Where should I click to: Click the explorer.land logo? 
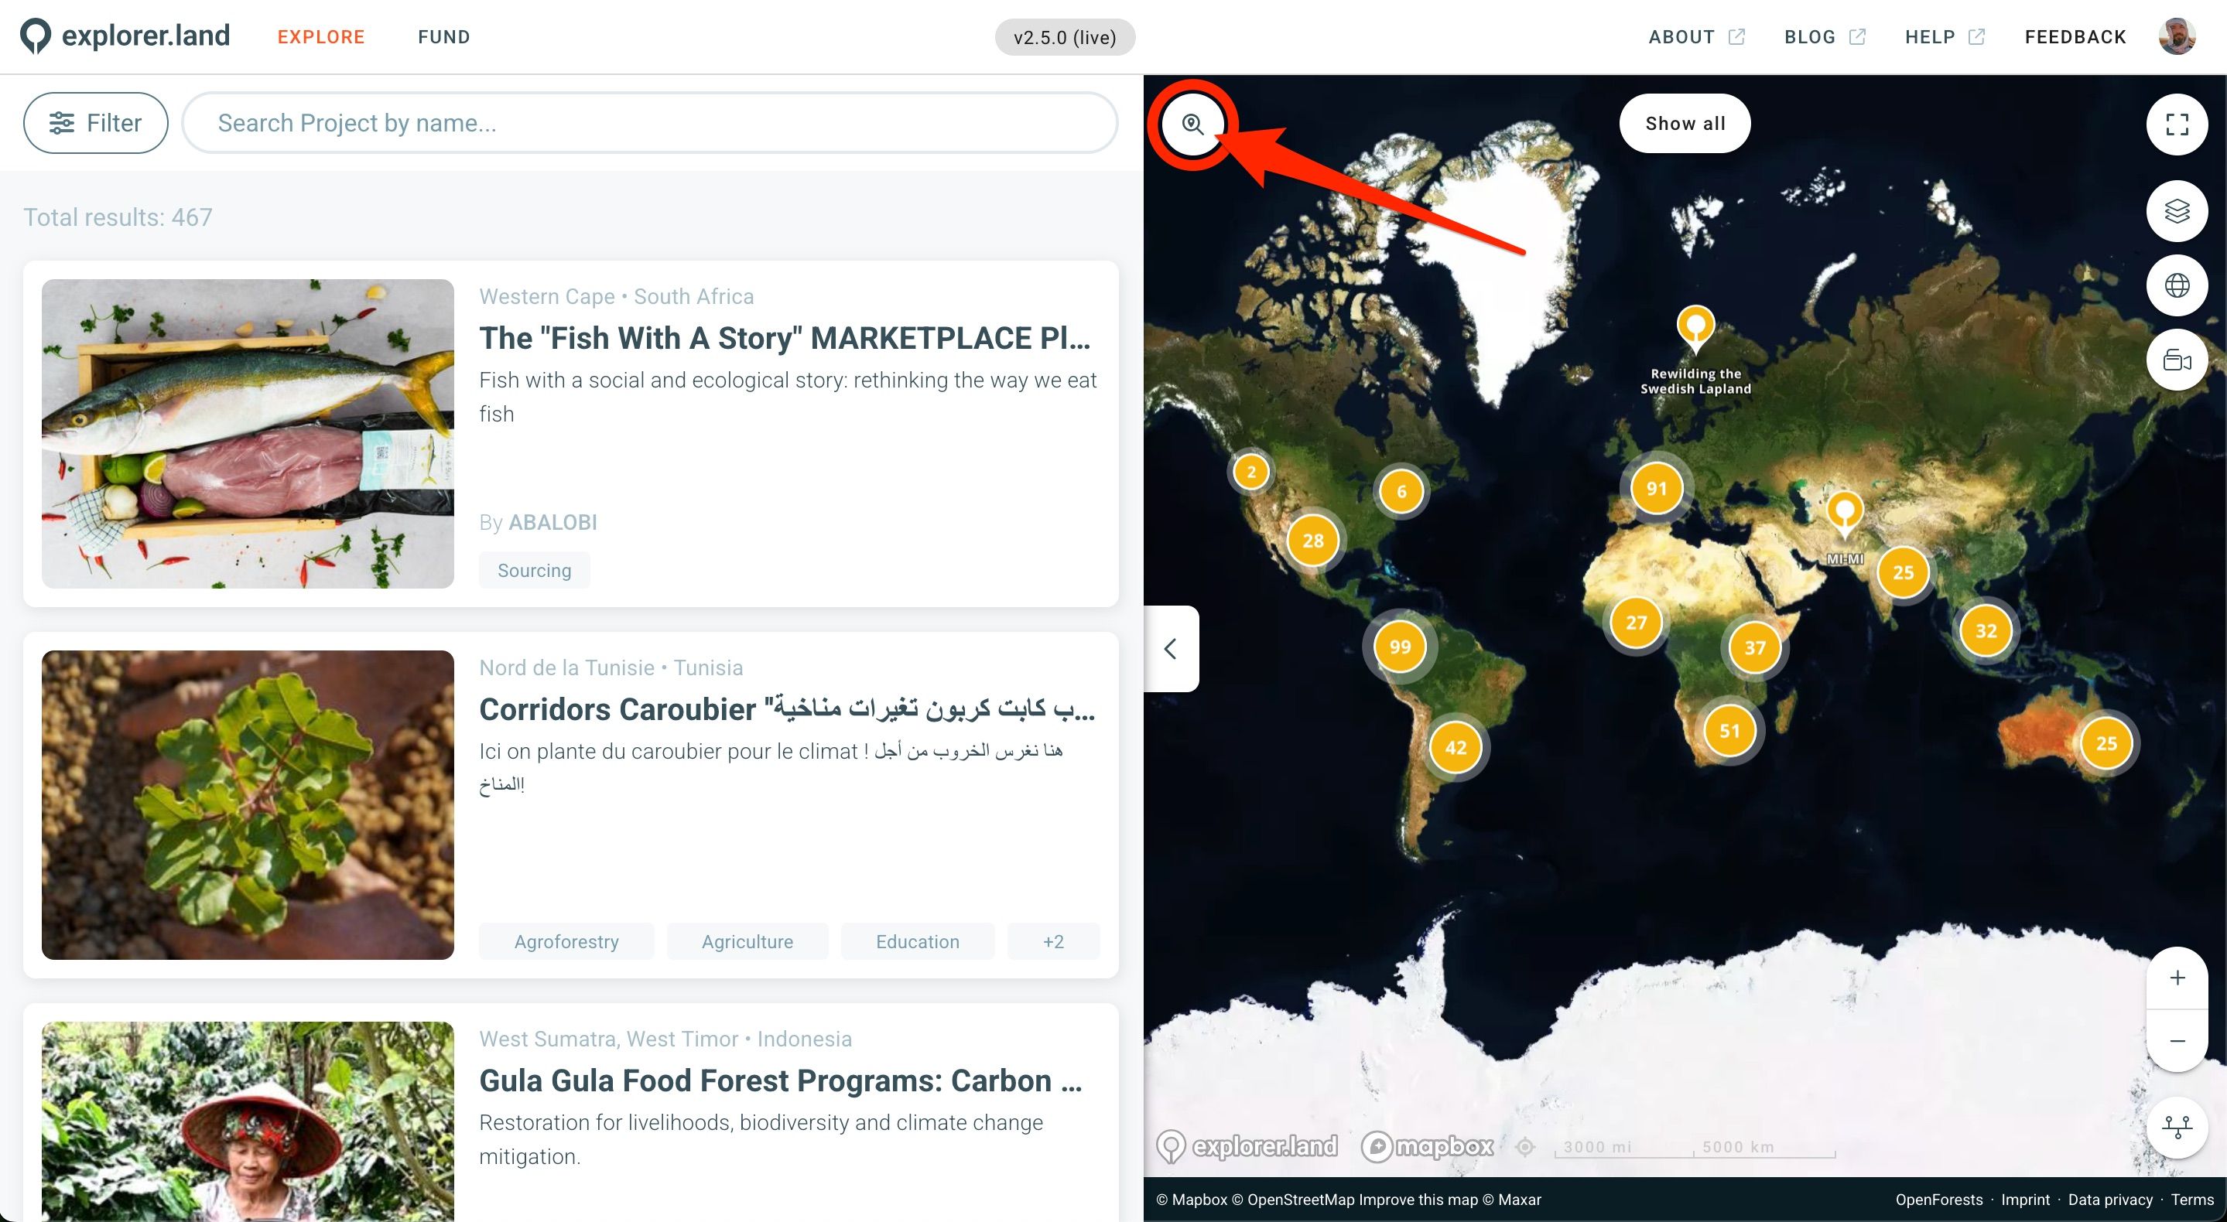pyautogui.click(x=125, y=36)
